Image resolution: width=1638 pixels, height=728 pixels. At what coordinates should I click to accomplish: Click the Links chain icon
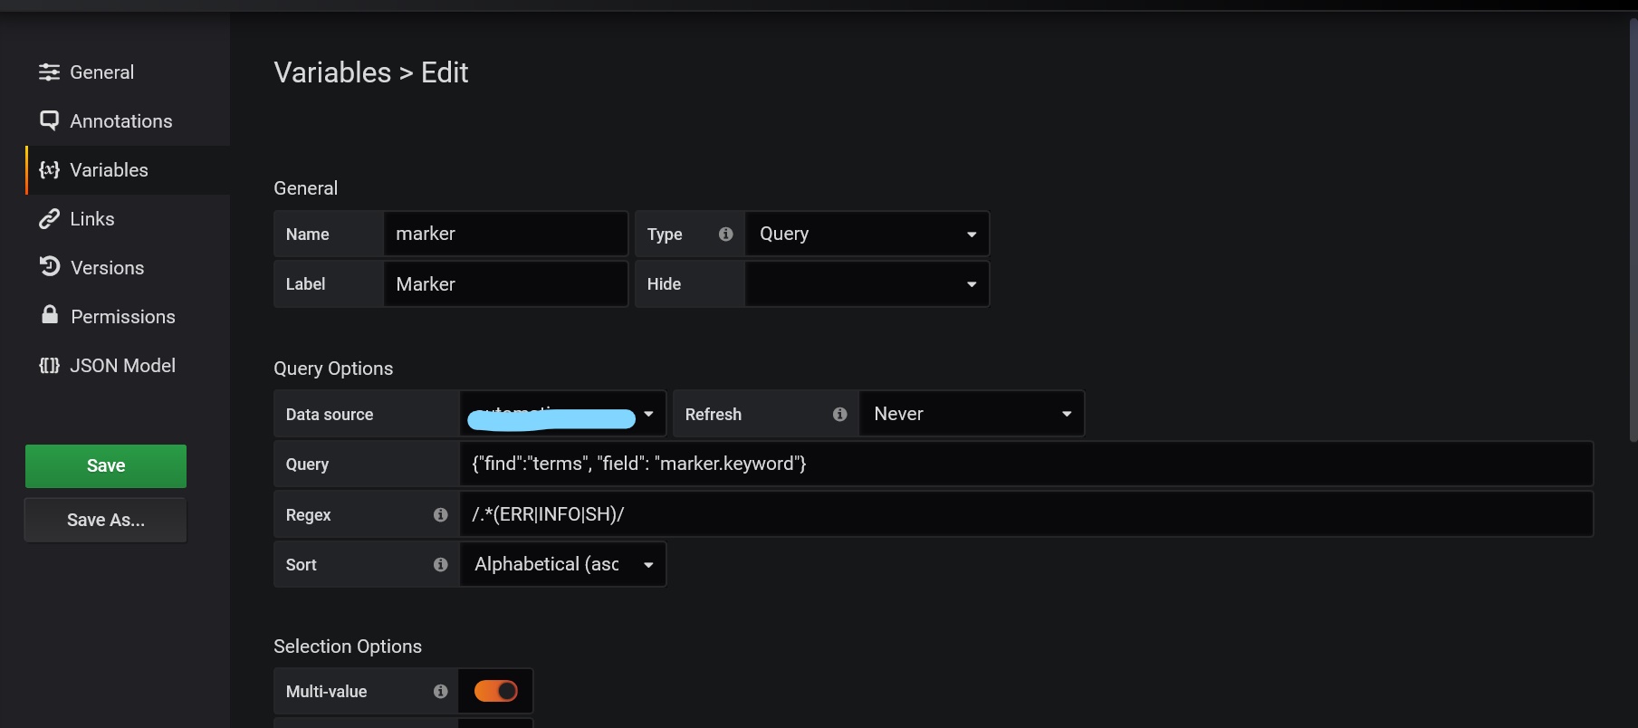[x=49, y=219]
